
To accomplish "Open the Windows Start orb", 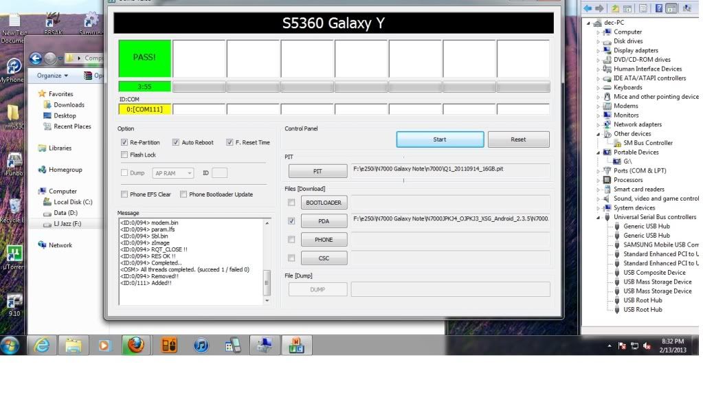I will pos(10,346).
